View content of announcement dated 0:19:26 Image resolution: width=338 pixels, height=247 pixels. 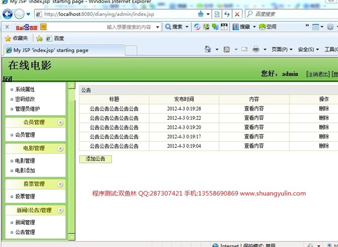254,109
